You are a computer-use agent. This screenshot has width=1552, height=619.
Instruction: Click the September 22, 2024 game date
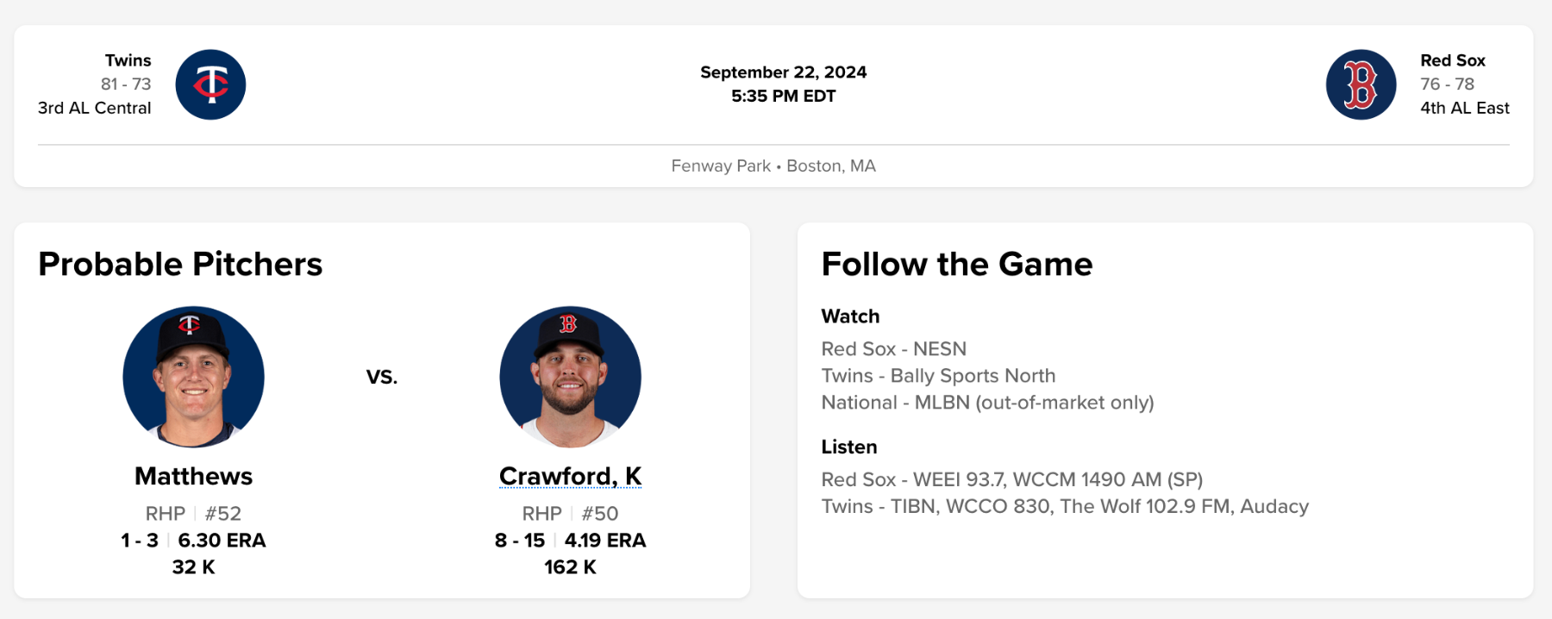783,72
